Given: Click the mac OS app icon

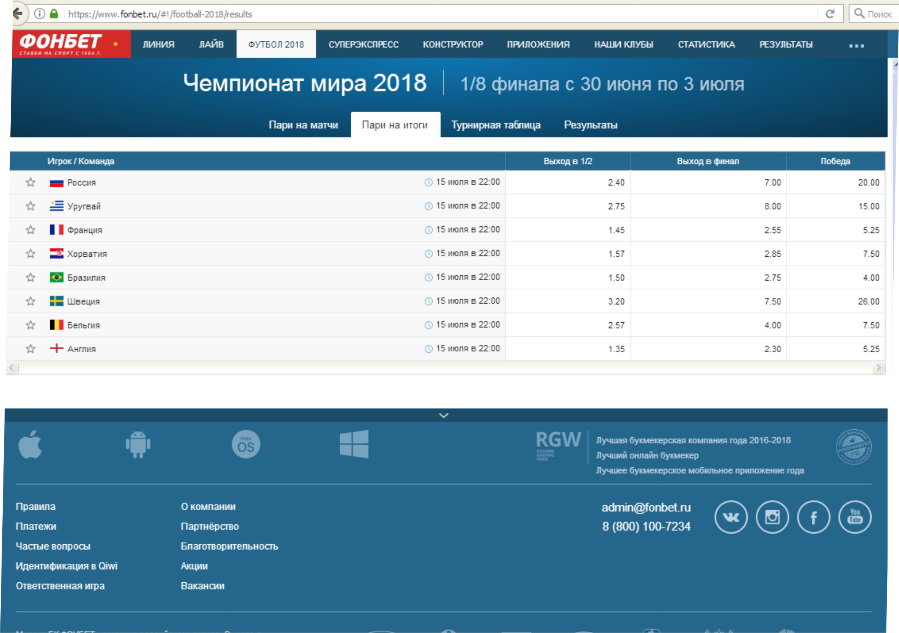Looking at the screenshot, I should coord(246,444).
